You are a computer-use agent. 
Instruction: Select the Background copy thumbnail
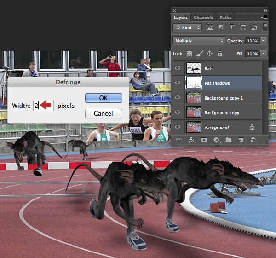click(x=194, y=112)
